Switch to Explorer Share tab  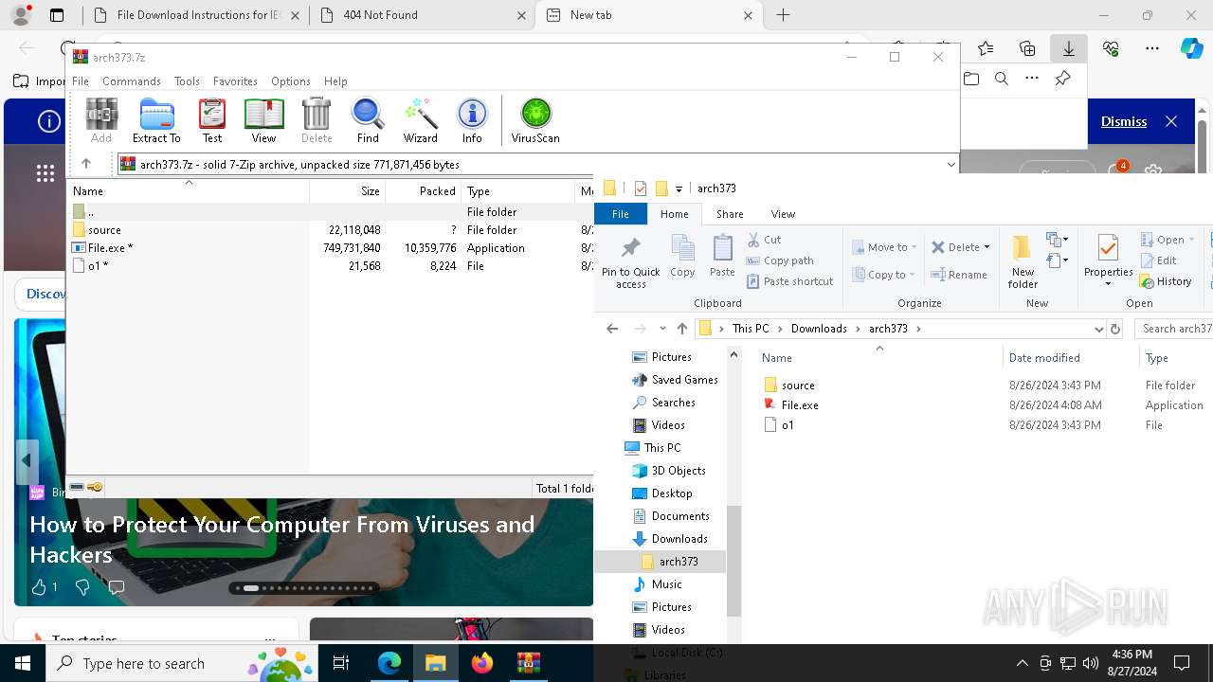click(x=730, y=214)
